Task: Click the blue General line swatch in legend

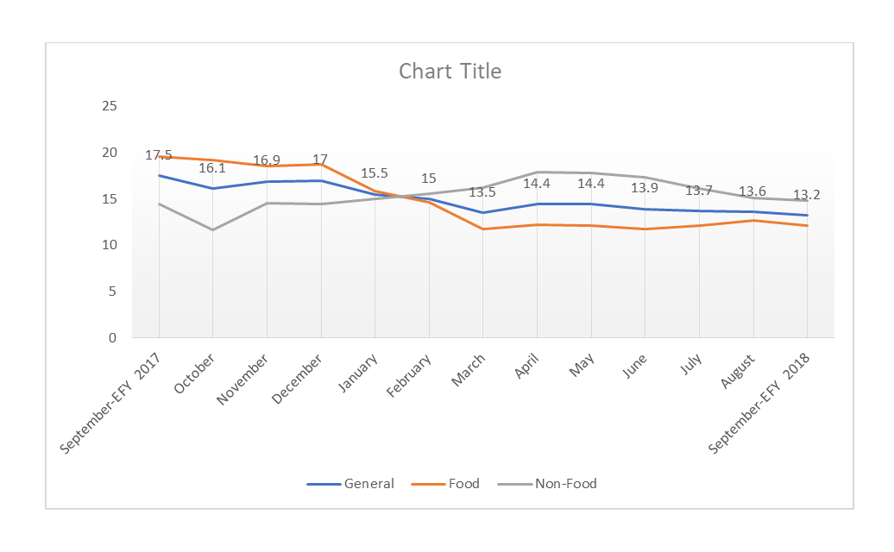Action: coord(324,484)
